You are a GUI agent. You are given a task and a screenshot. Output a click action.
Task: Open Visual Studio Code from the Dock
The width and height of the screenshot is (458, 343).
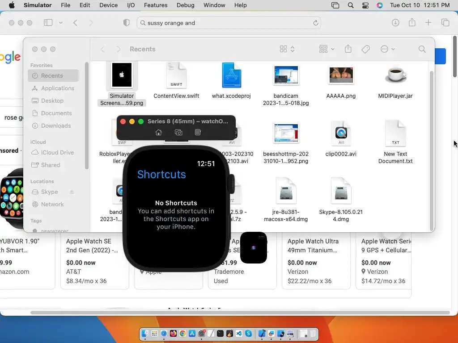click(x=239, y=333)
